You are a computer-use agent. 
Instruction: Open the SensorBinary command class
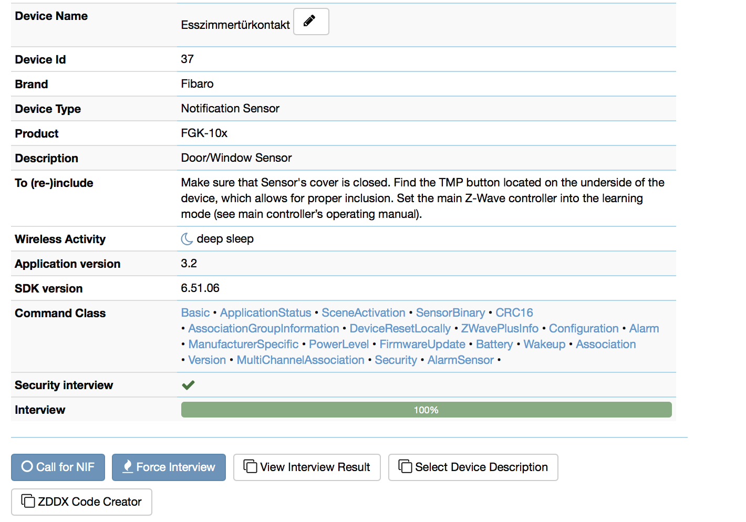coord(450,313)
